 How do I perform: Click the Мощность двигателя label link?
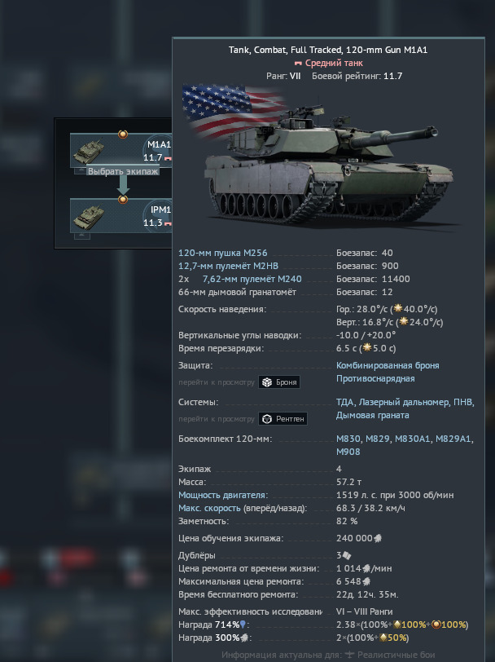click(222, 495)
